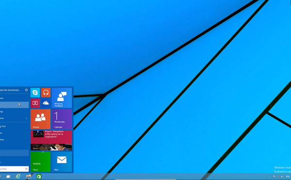Open the News live tile
The height and width of the screenshot is (180, 291).
[x=51, y=140]
